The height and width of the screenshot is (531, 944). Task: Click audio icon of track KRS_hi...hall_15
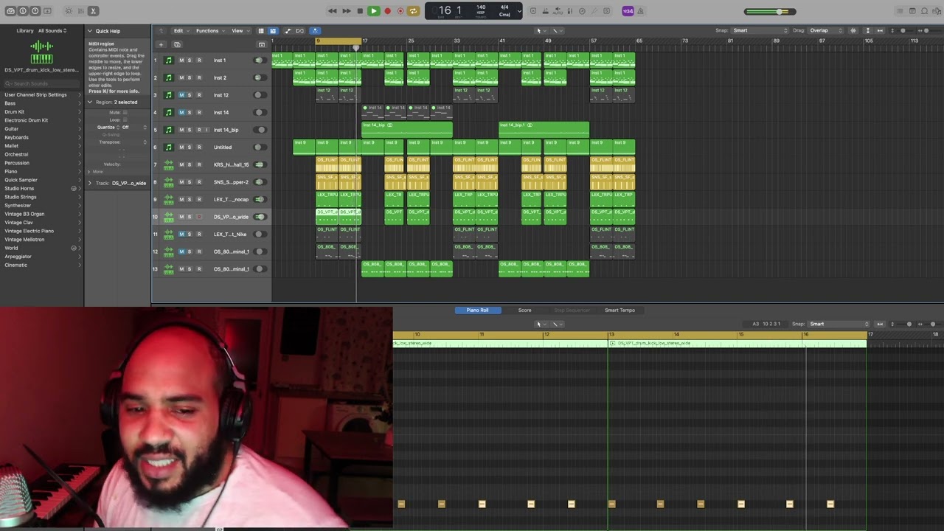169,164
